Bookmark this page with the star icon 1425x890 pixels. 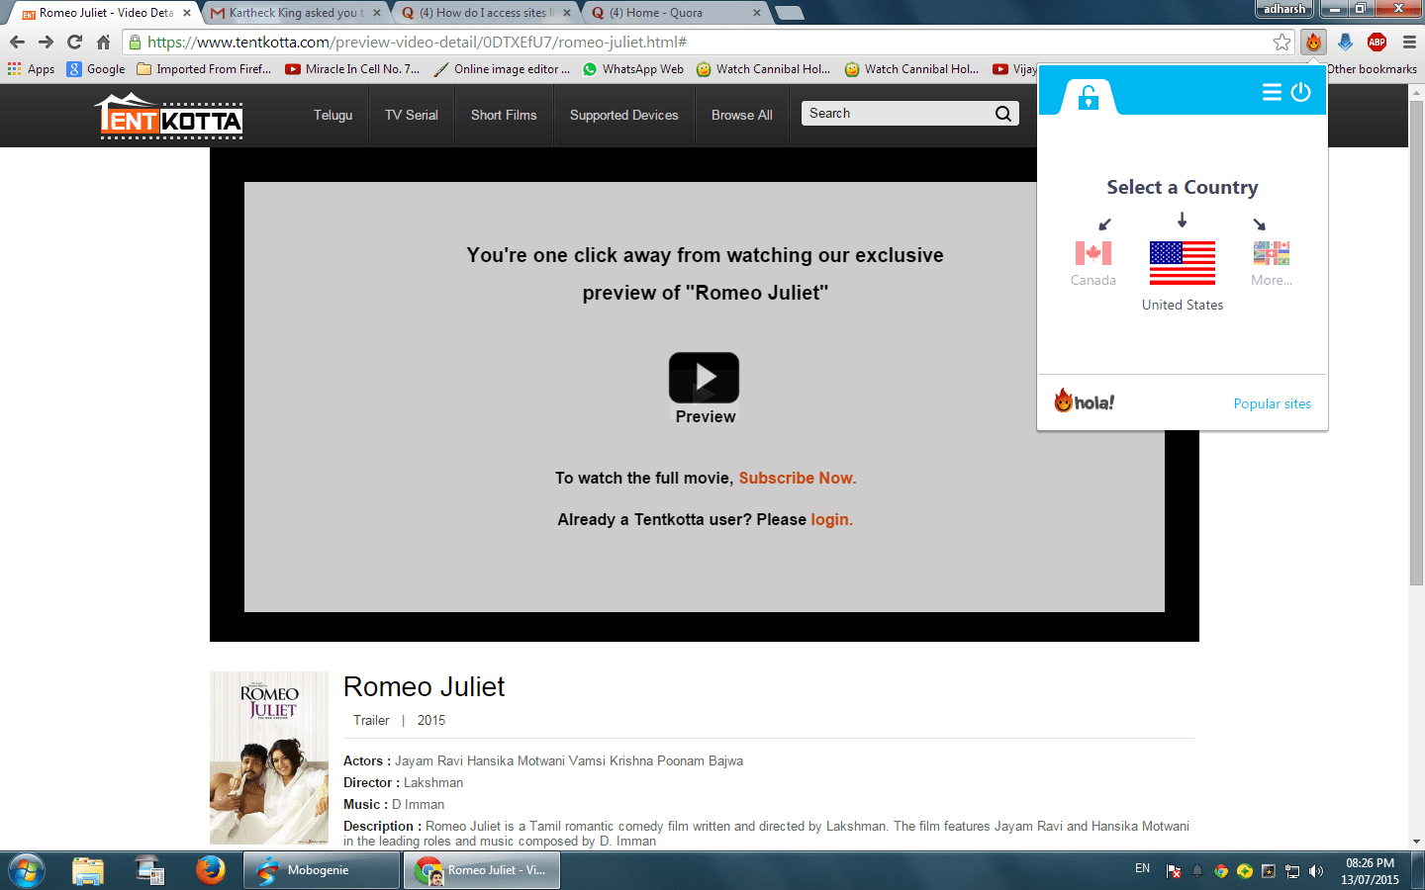click(1282, 42)
